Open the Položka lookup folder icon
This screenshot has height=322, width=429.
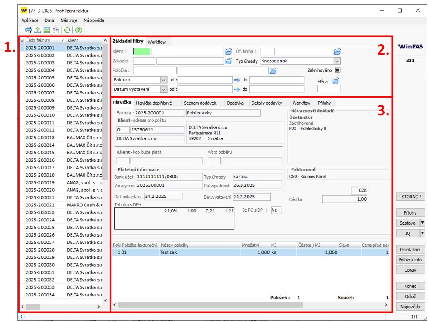coord(273,71)
